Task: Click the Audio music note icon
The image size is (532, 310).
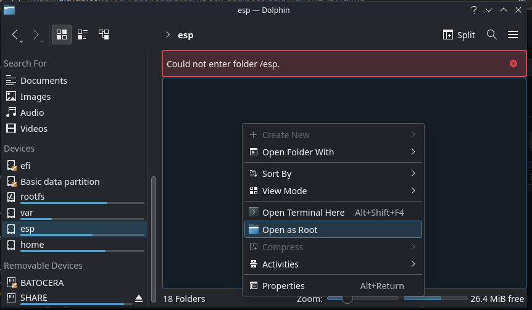Action: point(11,113)
